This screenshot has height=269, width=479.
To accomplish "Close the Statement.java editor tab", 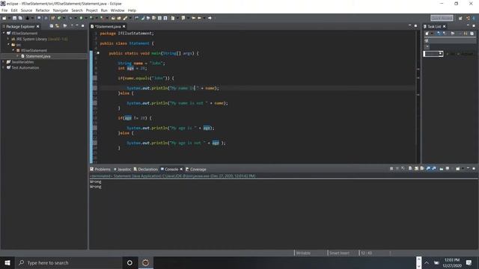I will (123, 27).
